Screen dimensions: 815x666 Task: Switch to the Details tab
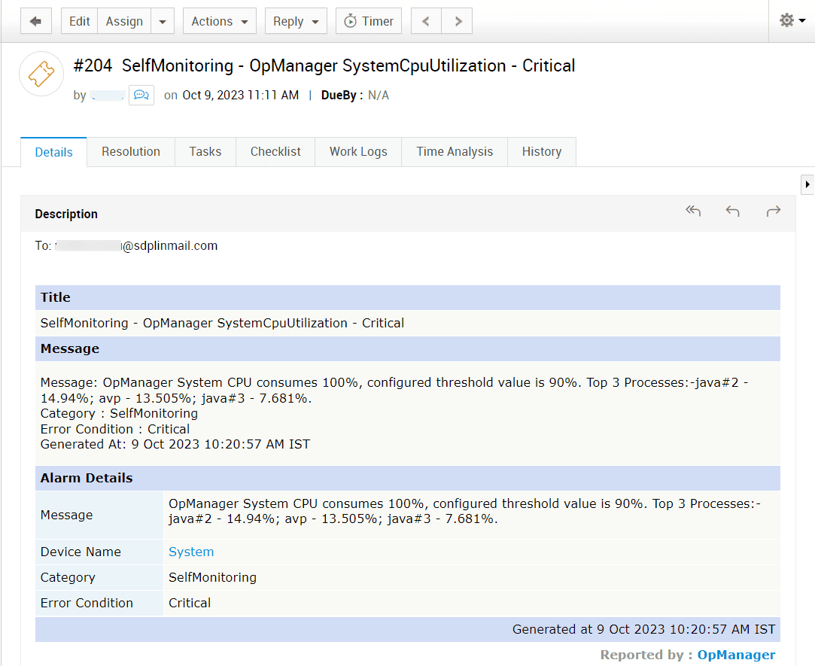click(x=53, y=152)
